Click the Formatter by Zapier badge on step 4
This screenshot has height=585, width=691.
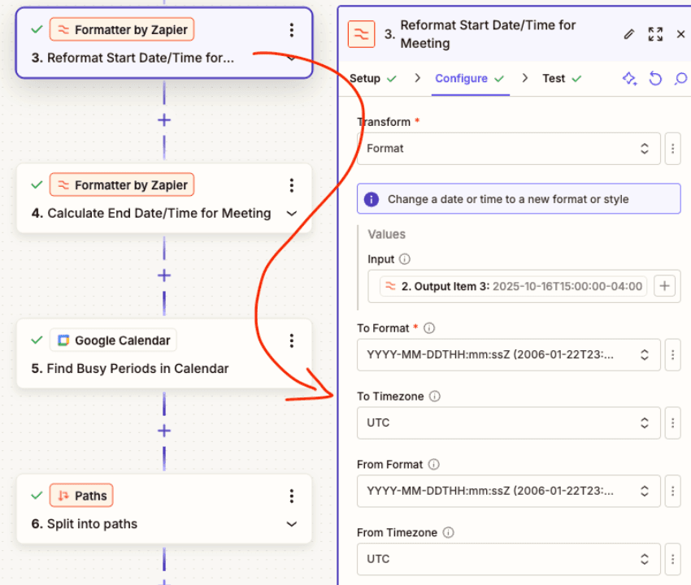point(121,184)
